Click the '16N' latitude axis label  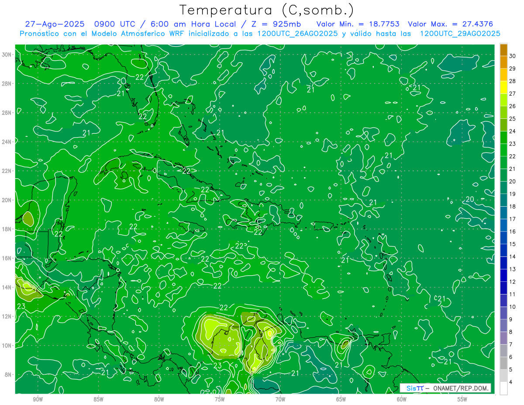(x=7, y=258)
